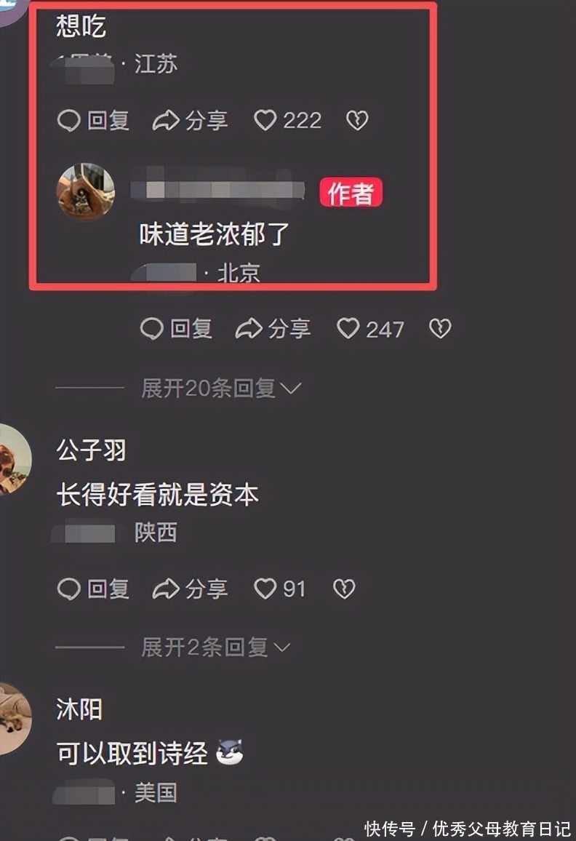Share the author's 味道老浓郁了 reply

273,329
